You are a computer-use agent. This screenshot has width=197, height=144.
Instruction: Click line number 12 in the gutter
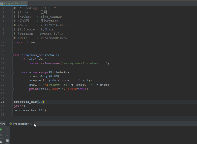3,55
